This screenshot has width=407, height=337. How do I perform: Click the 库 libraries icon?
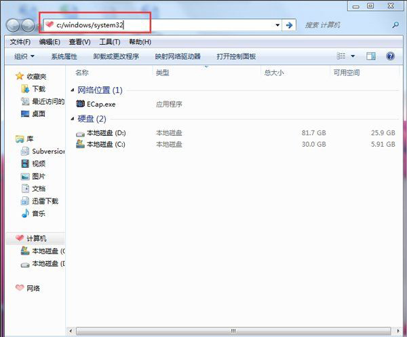click(x=20, y=139)
